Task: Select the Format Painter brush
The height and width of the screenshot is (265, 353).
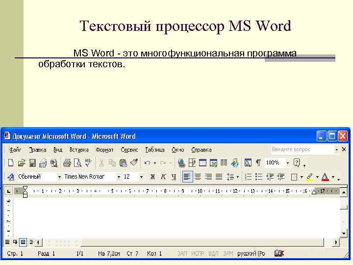Action: tap(134, 163)
